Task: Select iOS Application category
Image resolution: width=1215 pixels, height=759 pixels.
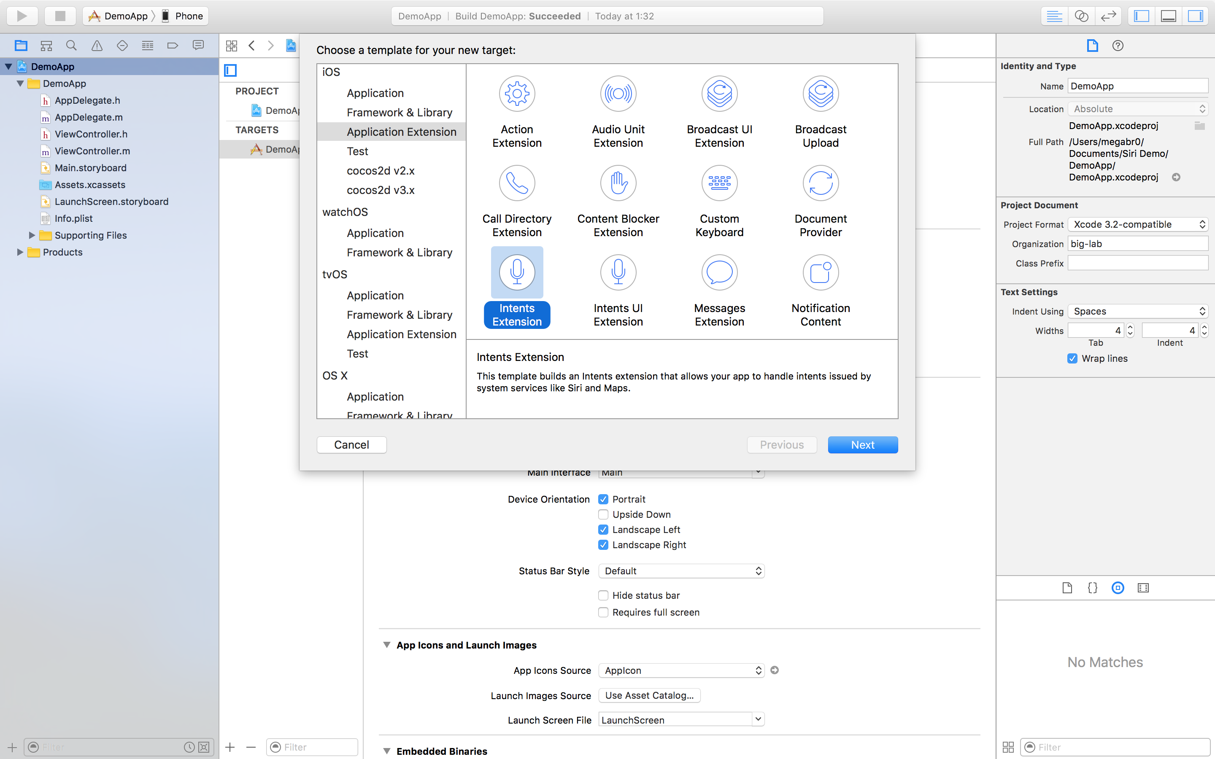Action: click(375, 93)
